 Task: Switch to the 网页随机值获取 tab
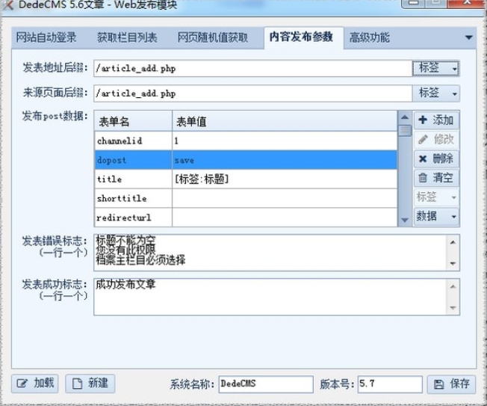click(x=213, y=37)
